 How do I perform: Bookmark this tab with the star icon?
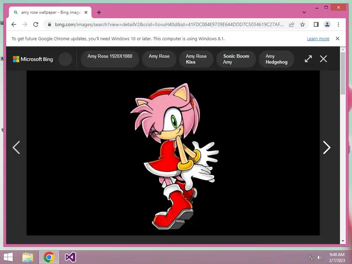click(302, 24)
